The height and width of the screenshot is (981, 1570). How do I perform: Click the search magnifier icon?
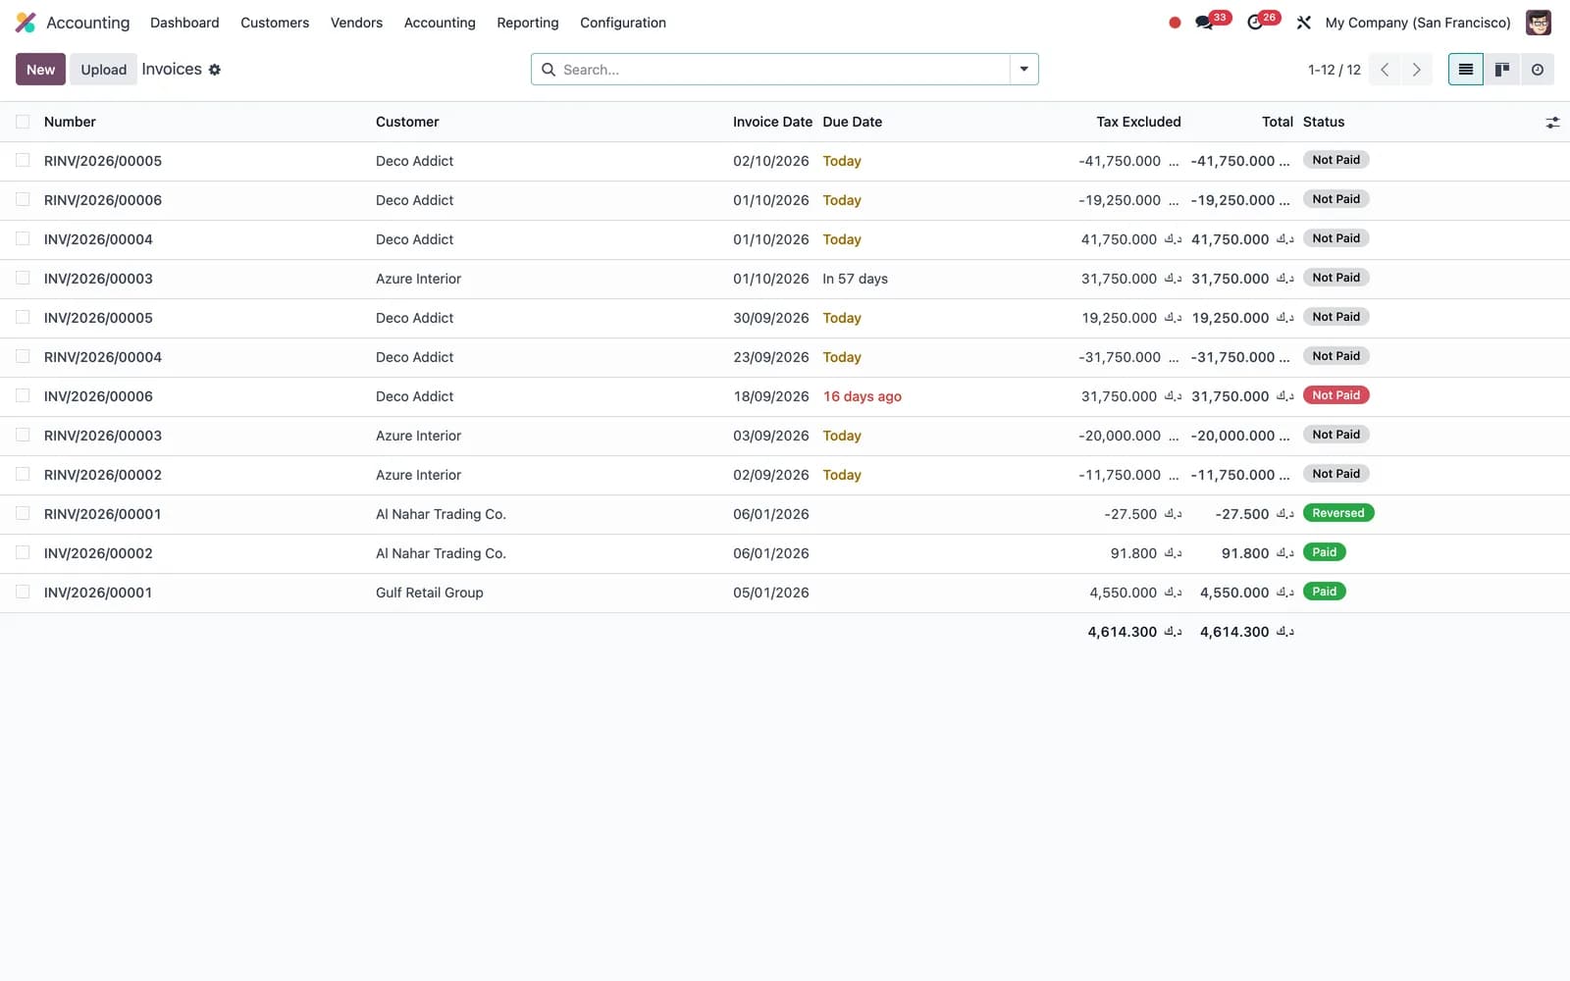pyautogui.click(x=549, y=70)
